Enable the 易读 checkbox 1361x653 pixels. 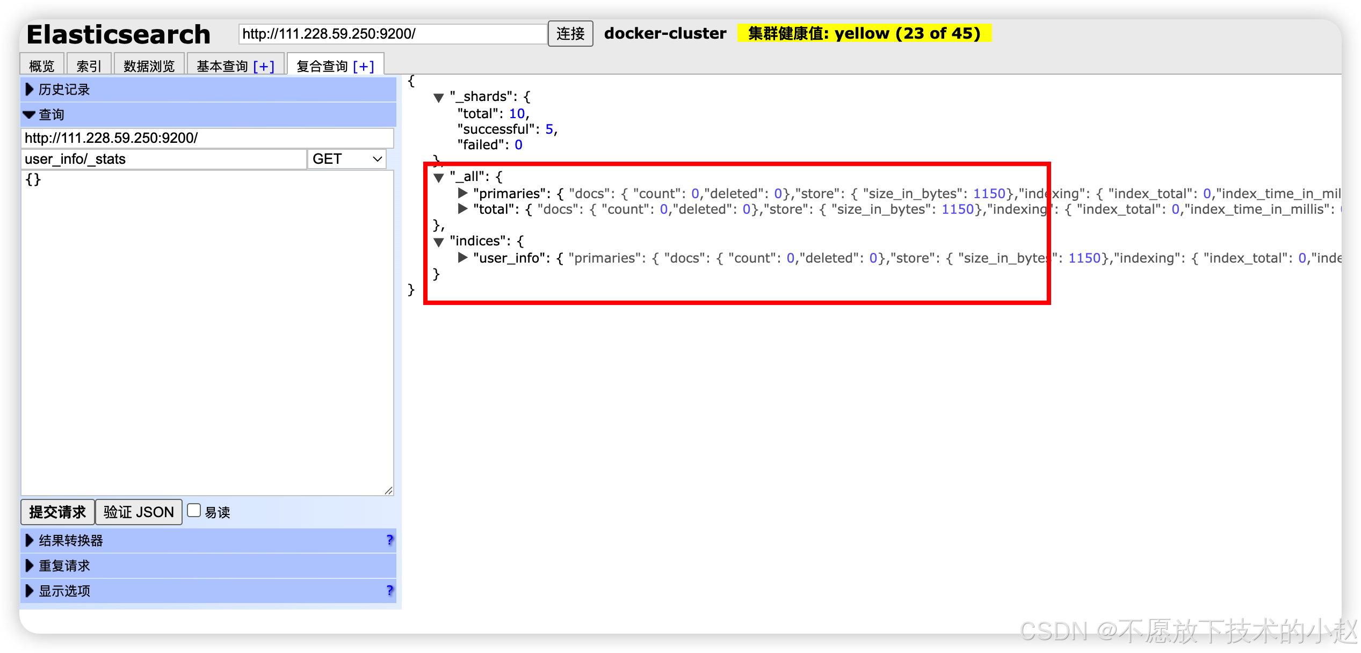pyautogui.click(x=194, y=510)
